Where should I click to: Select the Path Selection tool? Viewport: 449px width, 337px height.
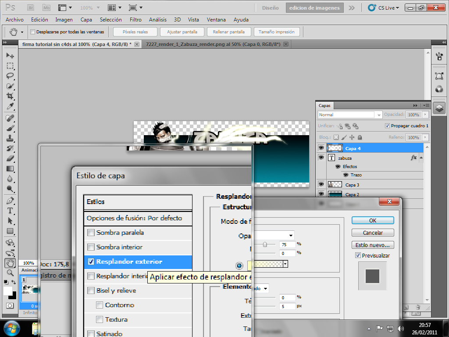pos(10,221)
